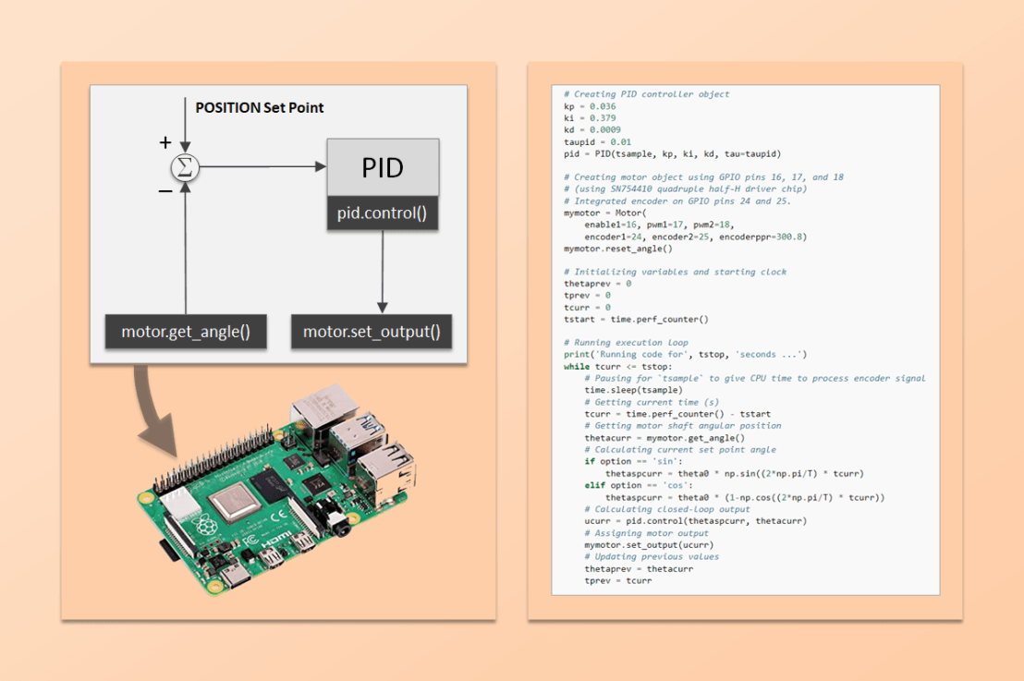
Task: Click the minus sign beside the summation node
Action: click(x=164, y=191)
